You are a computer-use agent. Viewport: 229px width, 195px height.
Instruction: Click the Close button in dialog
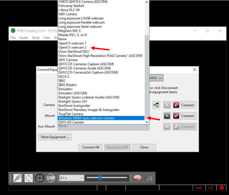[x=144, y=147]
